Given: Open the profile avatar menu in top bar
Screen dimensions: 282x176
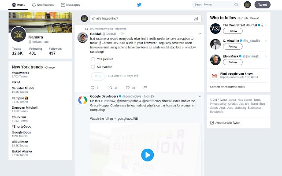Looking at the screenshot, I should click(x=247, y=5).
